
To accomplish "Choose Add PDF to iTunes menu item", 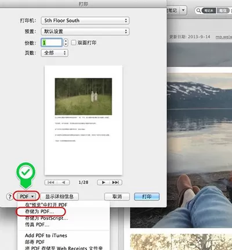I will click(64, 235).
